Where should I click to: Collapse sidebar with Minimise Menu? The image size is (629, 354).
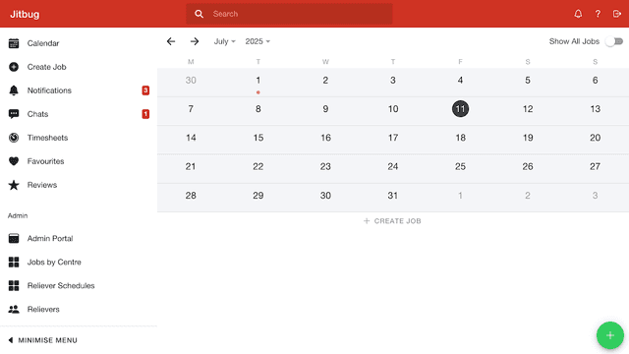click(x=42, y=340)
